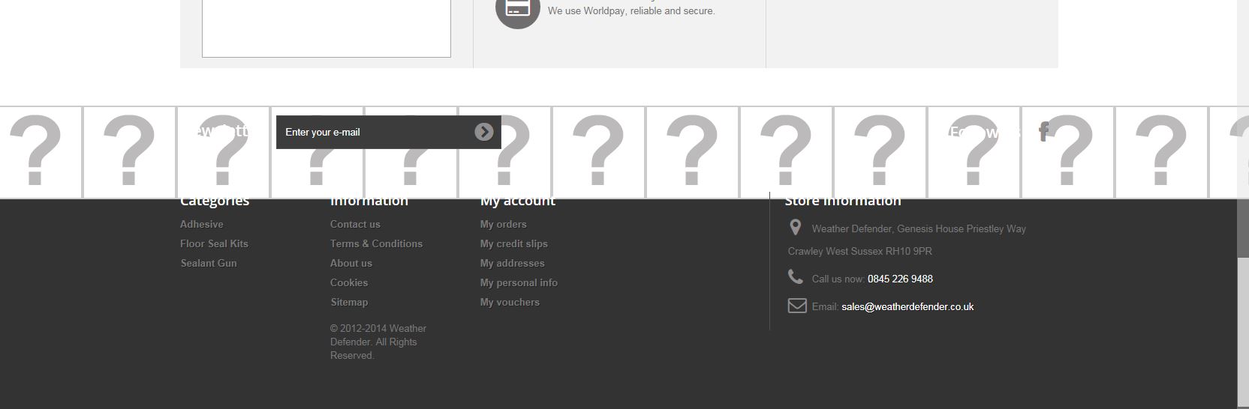
Task: Click the Store Information heading
Action: (x=843, y=202)
